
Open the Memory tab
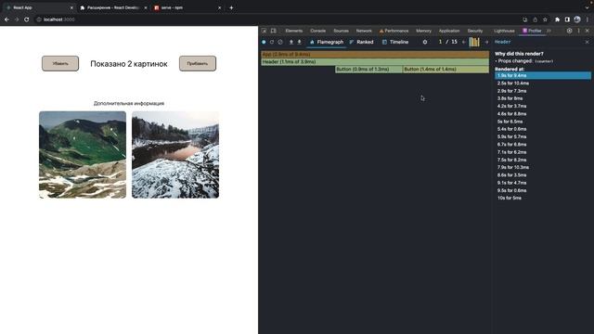423,31
